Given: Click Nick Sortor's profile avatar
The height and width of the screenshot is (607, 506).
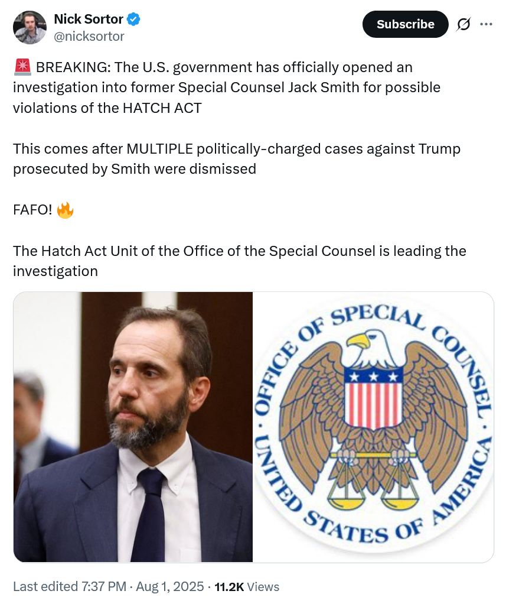Looking at the screenshot, I should pyautogui.click(x=30, y=28).
